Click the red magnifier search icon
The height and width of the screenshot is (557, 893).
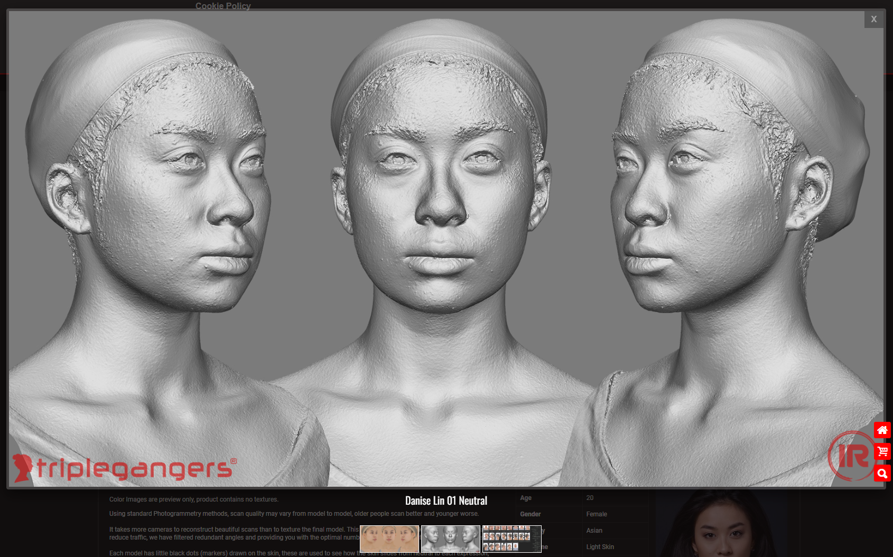point(882,473)
